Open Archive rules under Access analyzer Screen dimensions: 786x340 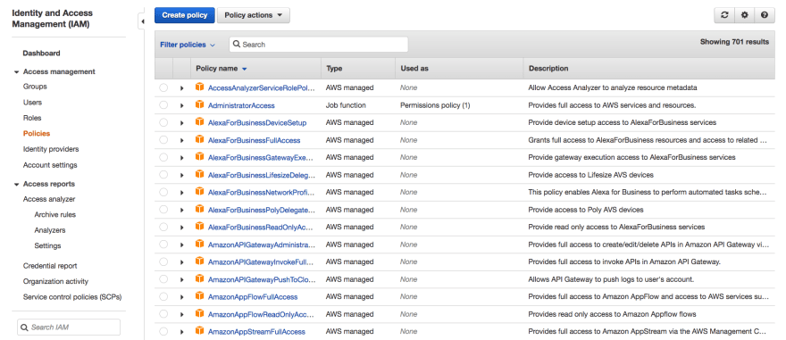coord(55,215)
